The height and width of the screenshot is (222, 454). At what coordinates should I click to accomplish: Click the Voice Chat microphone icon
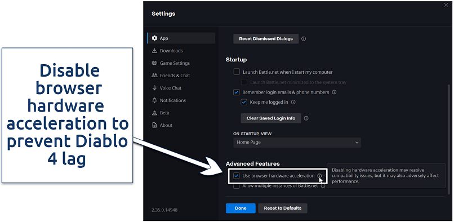pos(154,88)
